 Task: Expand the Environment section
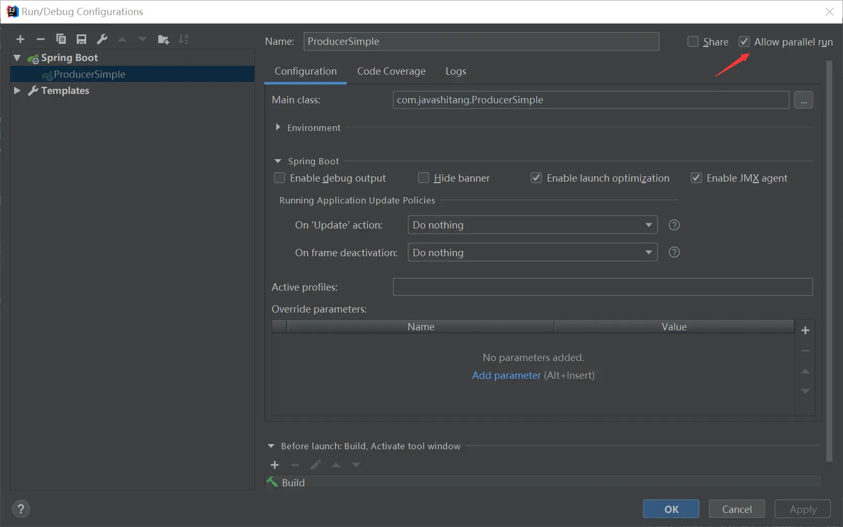[x=278, y=127]
